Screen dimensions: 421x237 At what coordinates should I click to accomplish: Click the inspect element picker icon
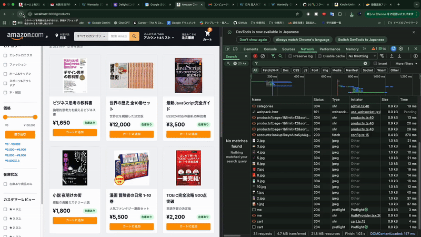pos(228,49)
